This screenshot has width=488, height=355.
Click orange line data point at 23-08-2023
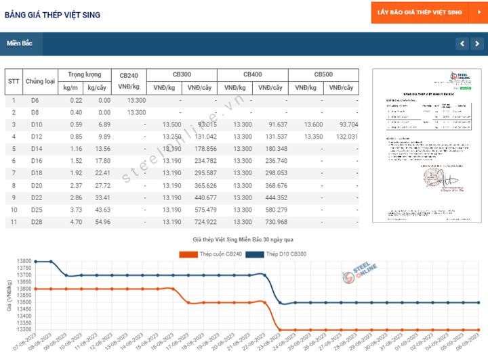coord(280,330)
